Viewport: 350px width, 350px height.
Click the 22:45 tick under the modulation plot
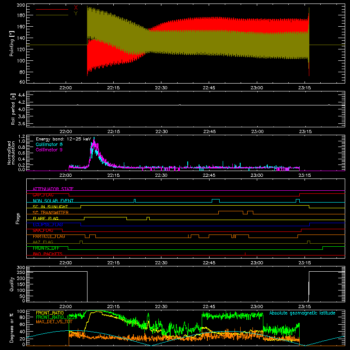[209, 175]
